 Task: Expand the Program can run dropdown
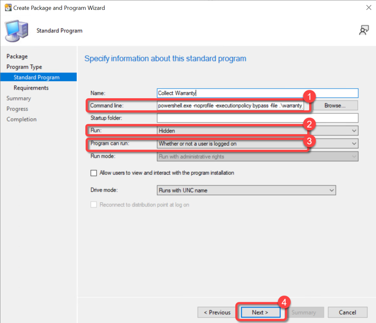pos(257,144)
